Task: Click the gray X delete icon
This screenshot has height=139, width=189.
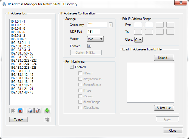Action: pos(13,111)
